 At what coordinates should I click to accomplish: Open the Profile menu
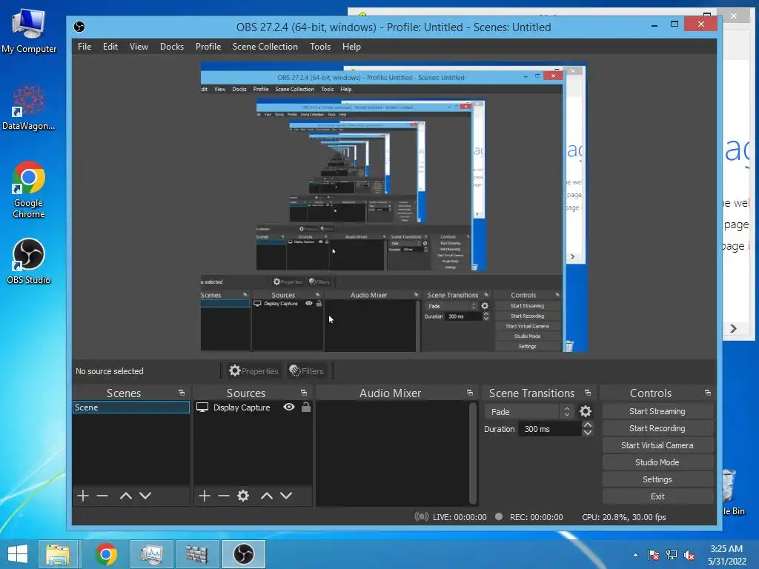(208, 47)
